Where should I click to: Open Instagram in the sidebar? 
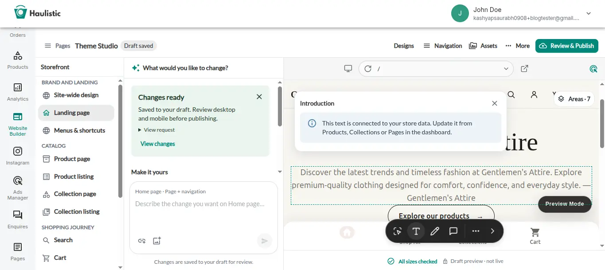(x=18, y=156)
